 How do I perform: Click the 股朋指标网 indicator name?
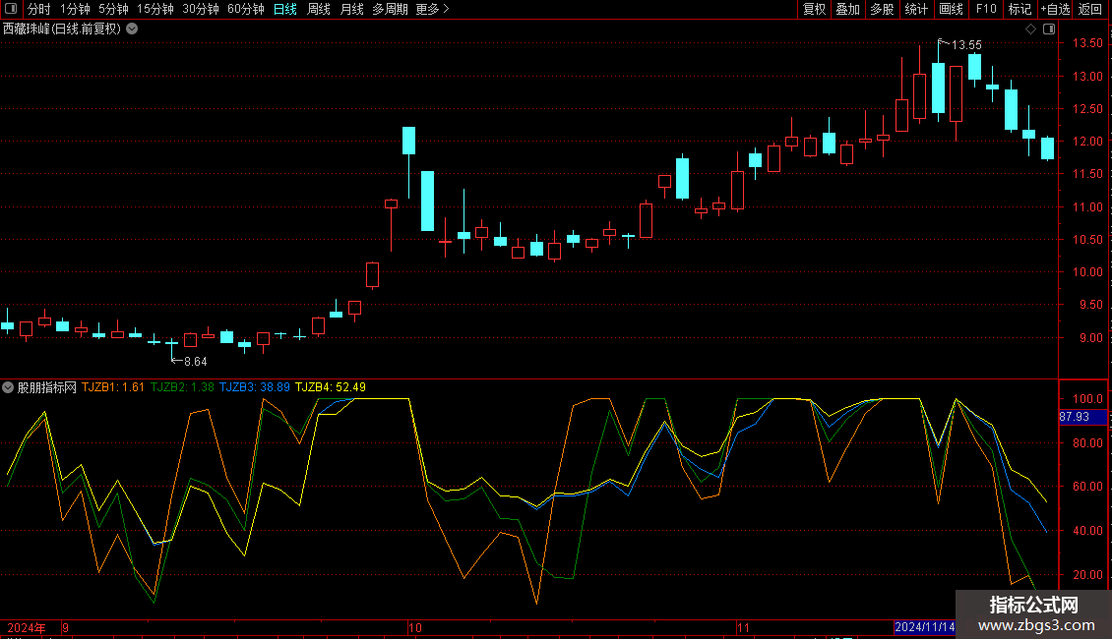click(x=47, y=387)
